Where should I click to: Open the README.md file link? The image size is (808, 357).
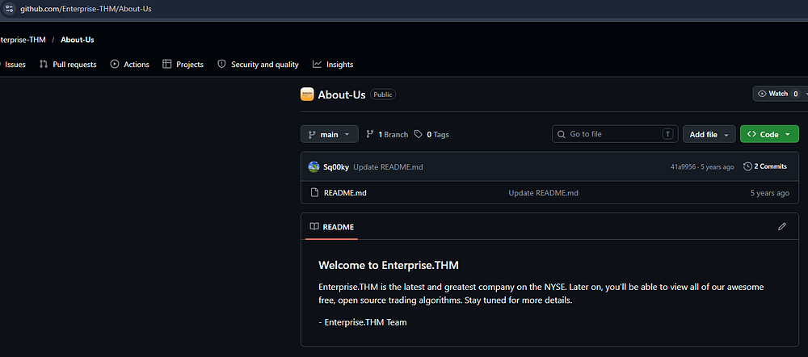345,193
